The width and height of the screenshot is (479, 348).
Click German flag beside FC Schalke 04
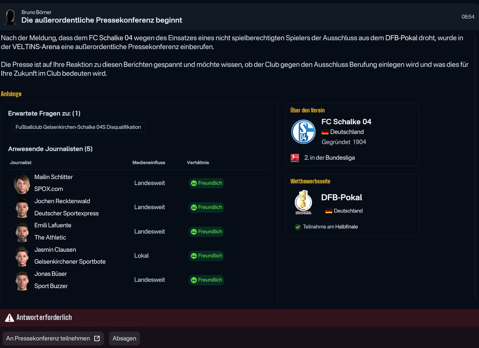(x=325, y=132)
